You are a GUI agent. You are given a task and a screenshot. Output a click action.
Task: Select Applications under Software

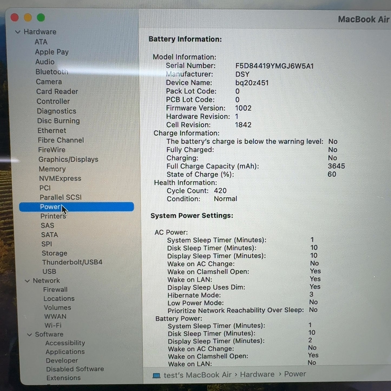pos(65,352)
